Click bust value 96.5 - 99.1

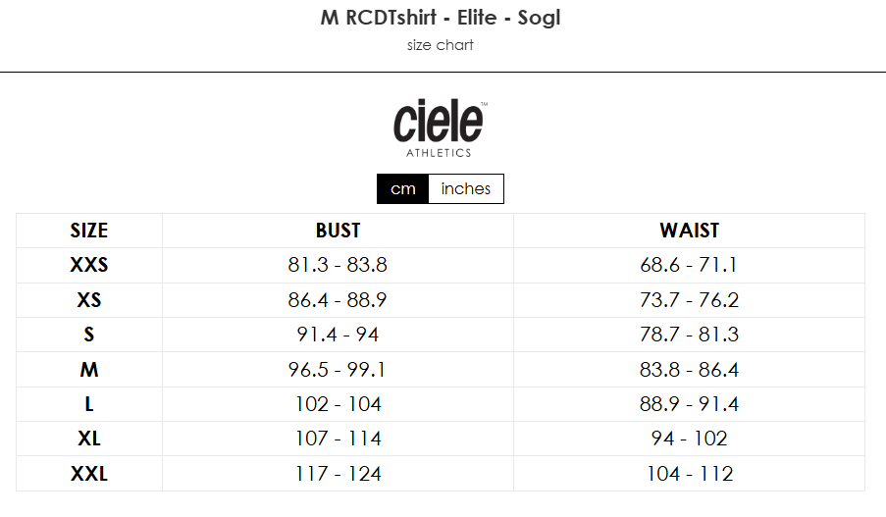click(337, 370)
